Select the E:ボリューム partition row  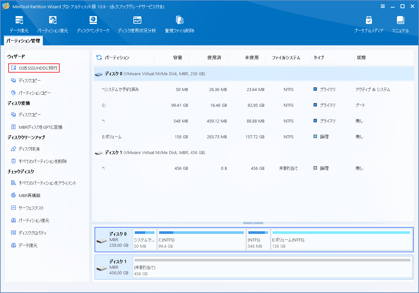coord(254,137)
